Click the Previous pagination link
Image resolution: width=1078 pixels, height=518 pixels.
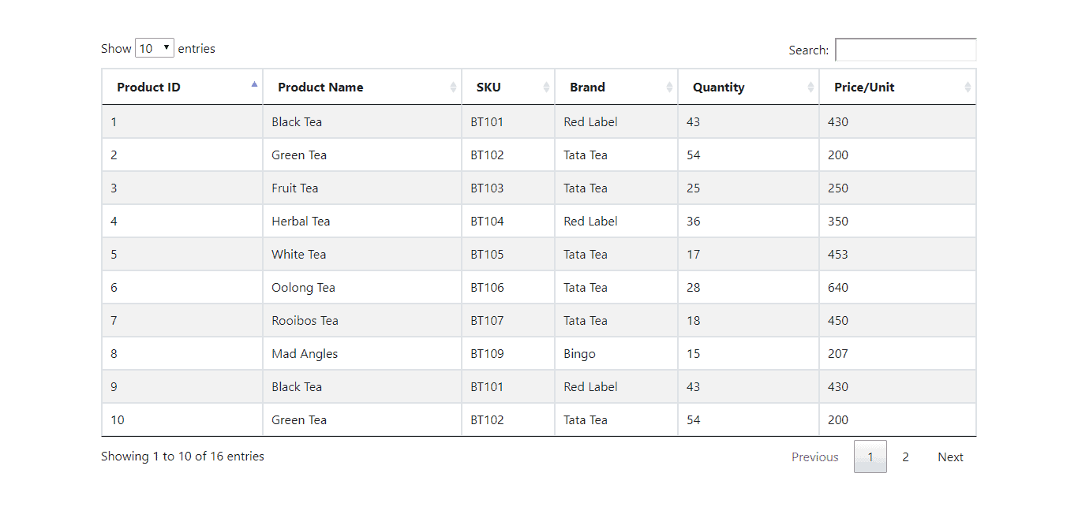pos(815,457)
